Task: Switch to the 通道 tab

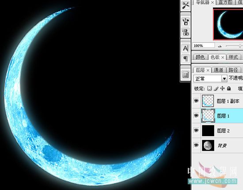Action: [218, 70]
